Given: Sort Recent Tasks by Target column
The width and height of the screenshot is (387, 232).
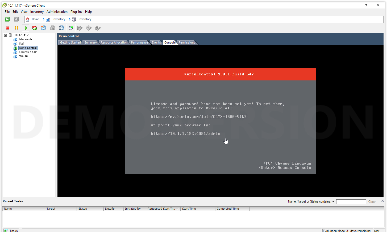Looking at the screenshot, I should (x=61, y=209).
